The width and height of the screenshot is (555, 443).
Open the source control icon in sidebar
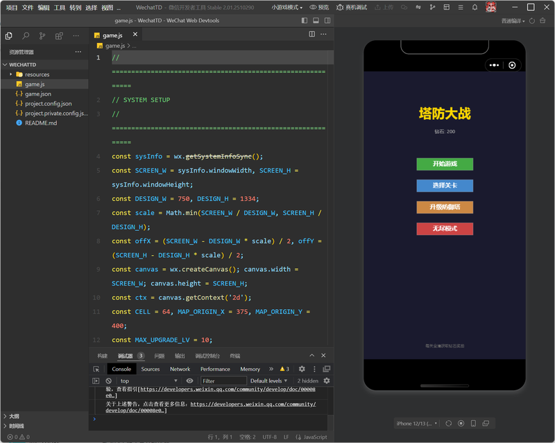click(42, 36)
